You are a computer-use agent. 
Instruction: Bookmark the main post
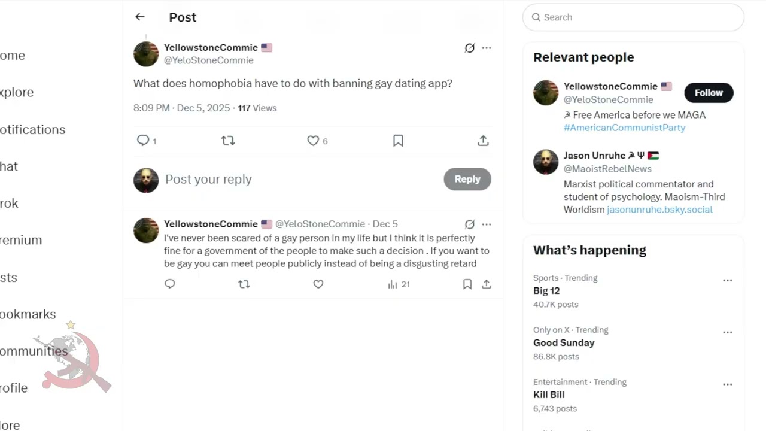coord(398,141)
